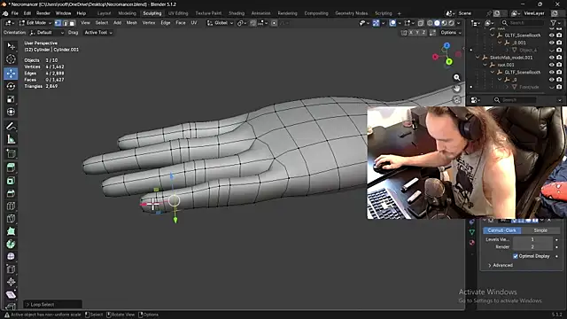567x319 pixels.
Task: Select the Scale tool
Action: click(x=11, y=99)
